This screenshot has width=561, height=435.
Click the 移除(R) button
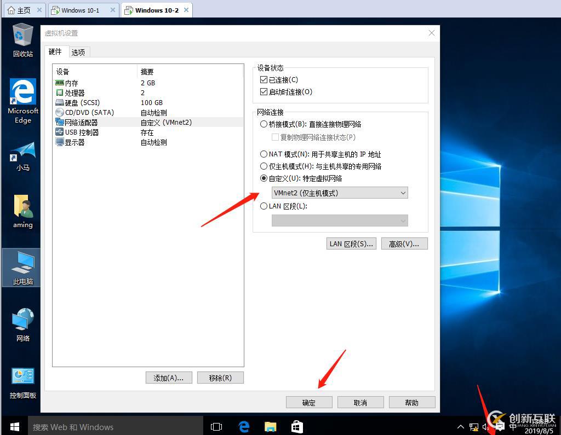click(x=220, y=378)
